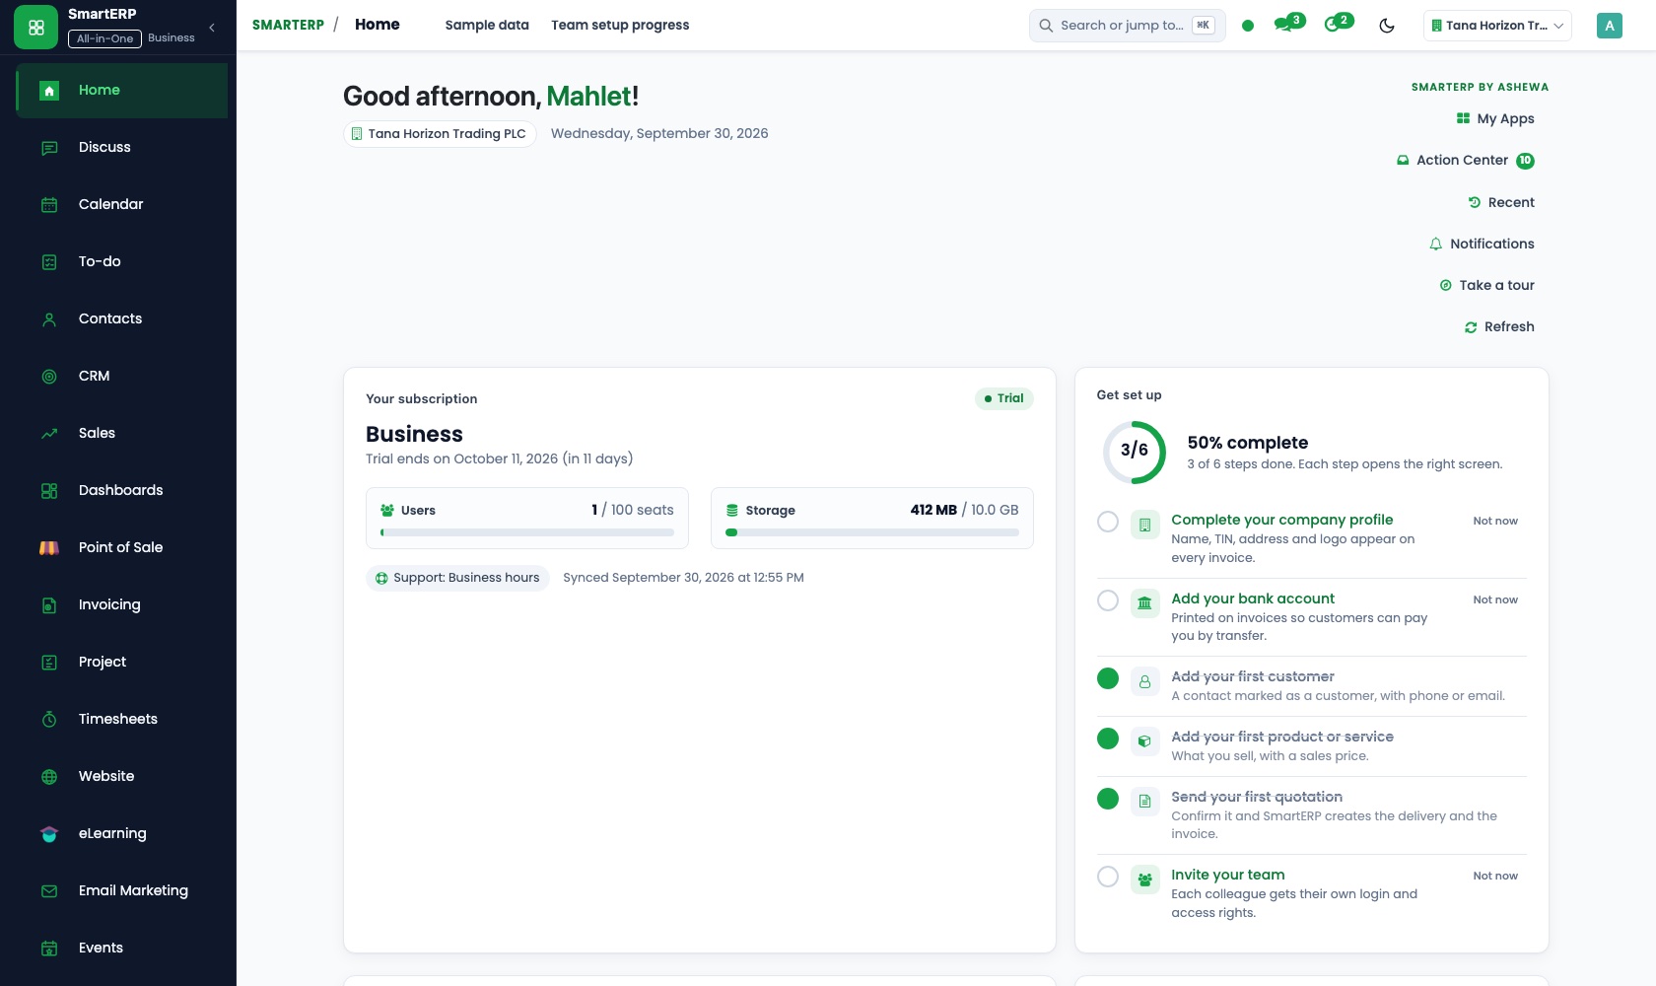The image size is (1656, 986).
Task: Mark 'Add your bank account' step done
Action: click(x=1108, y=600)
